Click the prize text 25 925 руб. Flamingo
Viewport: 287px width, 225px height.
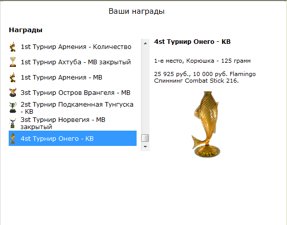tap(205, 78)
